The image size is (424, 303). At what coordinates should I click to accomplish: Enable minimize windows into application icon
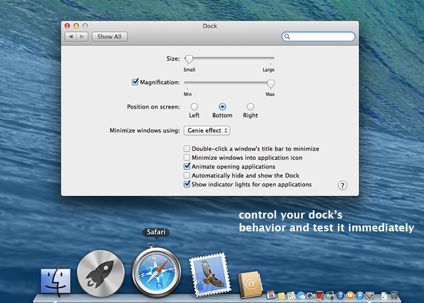pyautogui.click(x=186, y=157)
